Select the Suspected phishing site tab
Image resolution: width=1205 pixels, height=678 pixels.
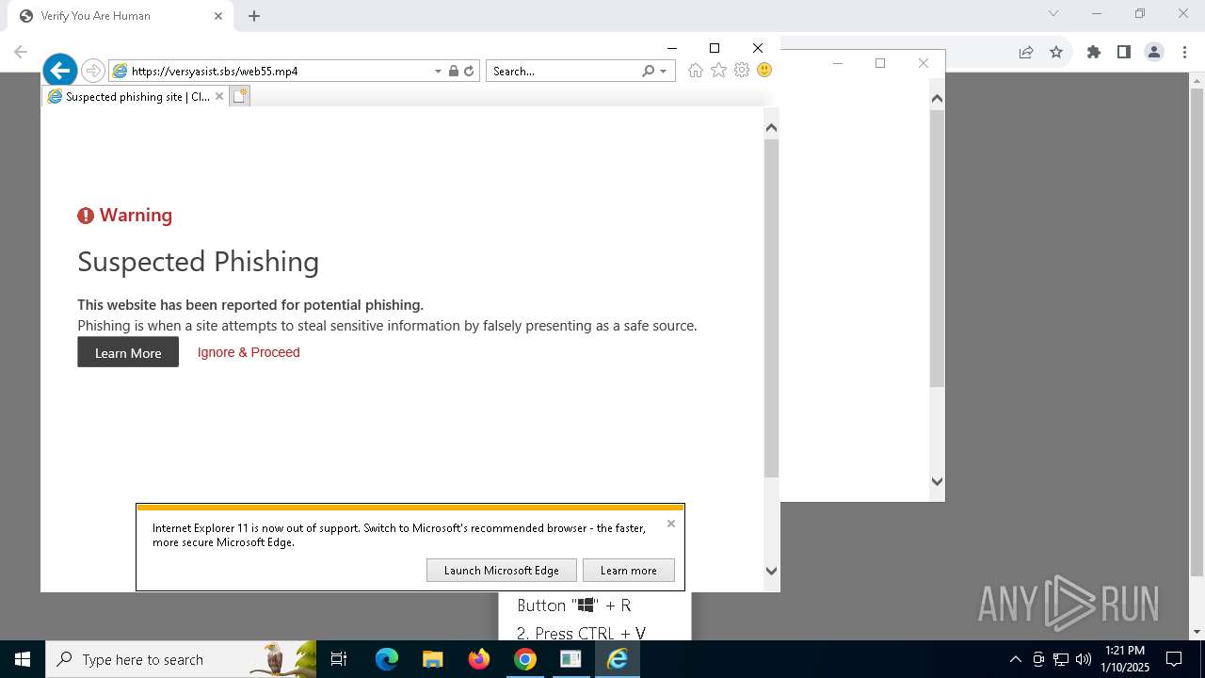136,96
